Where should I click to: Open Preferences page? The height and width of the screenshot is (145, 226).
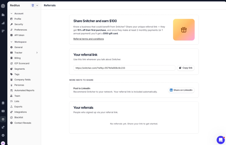click(21, 30)
